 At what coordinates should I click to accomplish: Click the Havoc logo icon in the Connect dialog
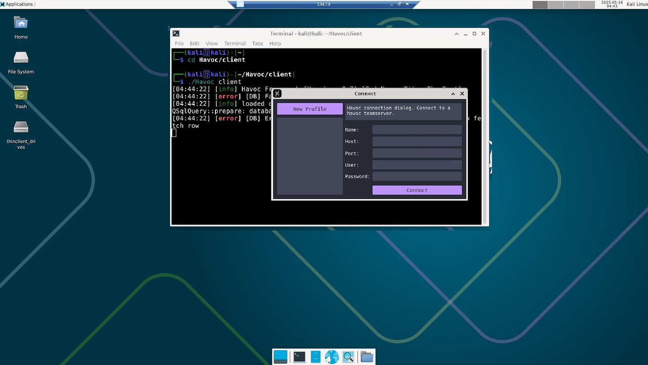point(278,93)
